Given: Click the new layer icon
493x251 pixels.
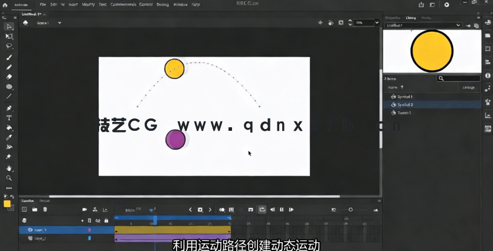Looking at the screenshot, I should point(24,210).
